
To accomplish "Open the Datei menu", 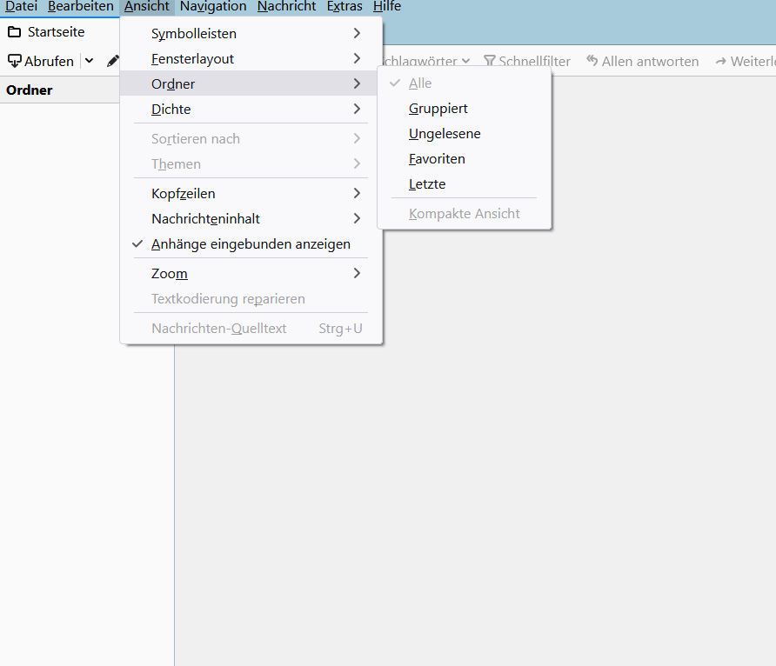I will pyautogui.click(x=21, y=6).
